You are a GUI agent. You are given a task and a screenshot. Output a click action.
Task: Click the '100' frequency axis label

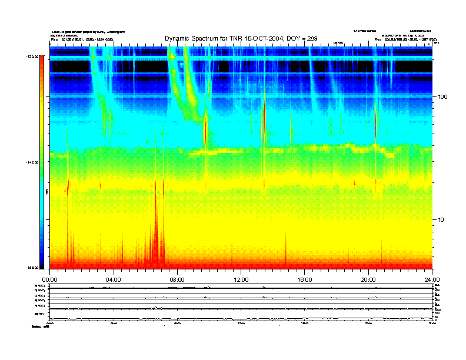pyautogui.click(x=442, y=97)
